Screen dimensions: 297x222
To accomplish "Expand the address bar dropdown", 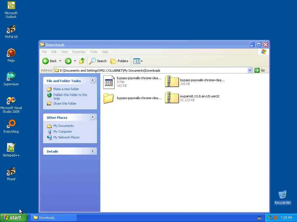I will click(250, 70).
